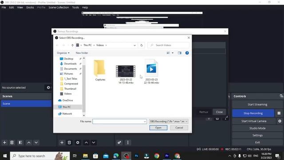Select Desktop in navigation pane
Screen dimensions: 284x160
point(68,59)
